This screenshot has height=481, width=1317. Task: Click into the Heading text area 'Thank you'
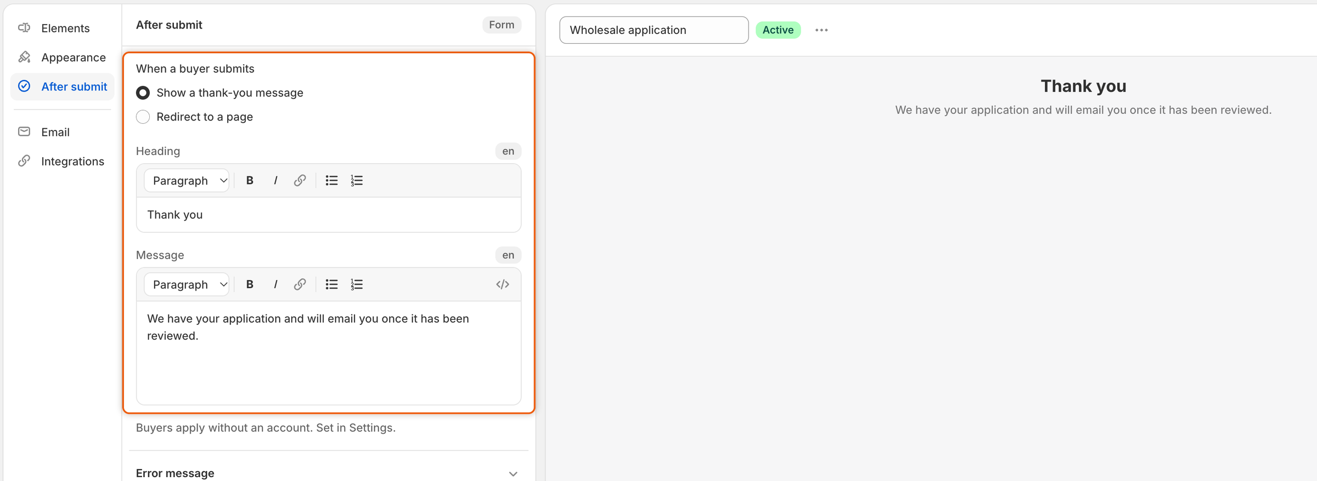(x=329, y=215)
